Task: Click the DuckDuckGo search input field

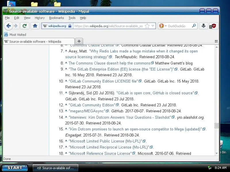Action: (x=179, y=26)
